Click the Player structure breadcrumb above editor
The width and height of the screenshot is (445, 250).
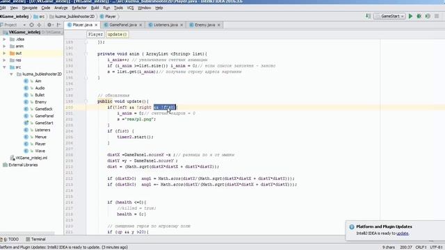click(x=95, y=34)
